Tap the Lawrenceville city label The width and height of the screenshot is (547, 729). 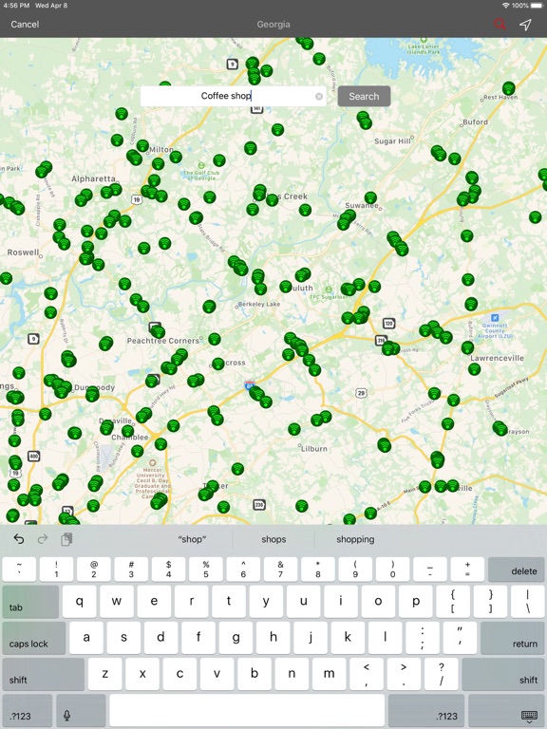point(497,358)
